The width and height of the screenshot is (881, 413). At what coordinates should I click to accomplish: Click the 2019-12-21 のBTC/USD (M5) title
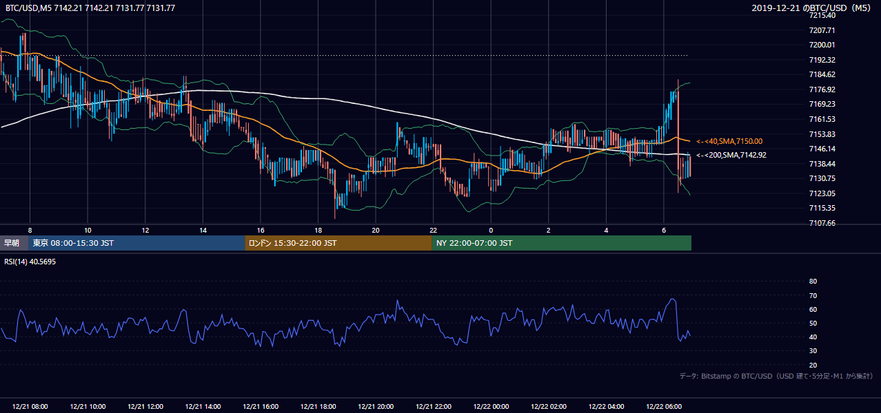coord(813,8)
